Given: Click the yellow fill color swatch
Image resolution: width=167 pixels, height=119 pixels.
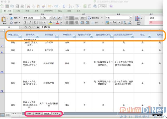Looking at the screenshot, I should coord(50,23).
